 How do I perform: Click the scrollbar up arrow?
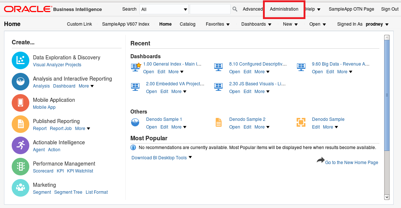coord(387,38)
